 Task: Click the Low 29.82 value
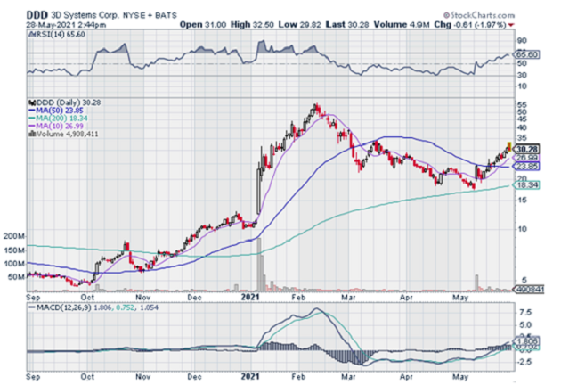(300, 25)
